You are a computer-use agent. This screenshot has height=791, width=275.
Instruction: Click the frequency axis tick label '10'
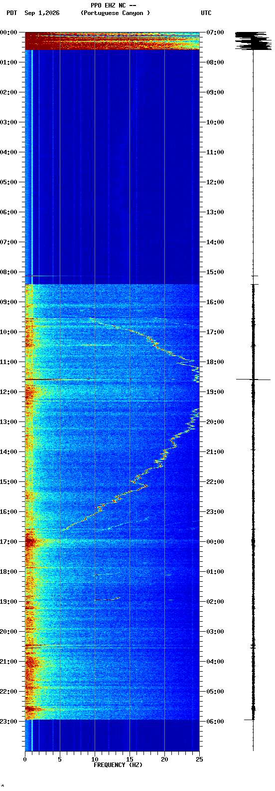click(95, 760)
